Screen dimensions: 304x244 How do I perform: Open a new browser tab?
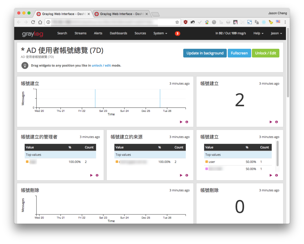155,14
